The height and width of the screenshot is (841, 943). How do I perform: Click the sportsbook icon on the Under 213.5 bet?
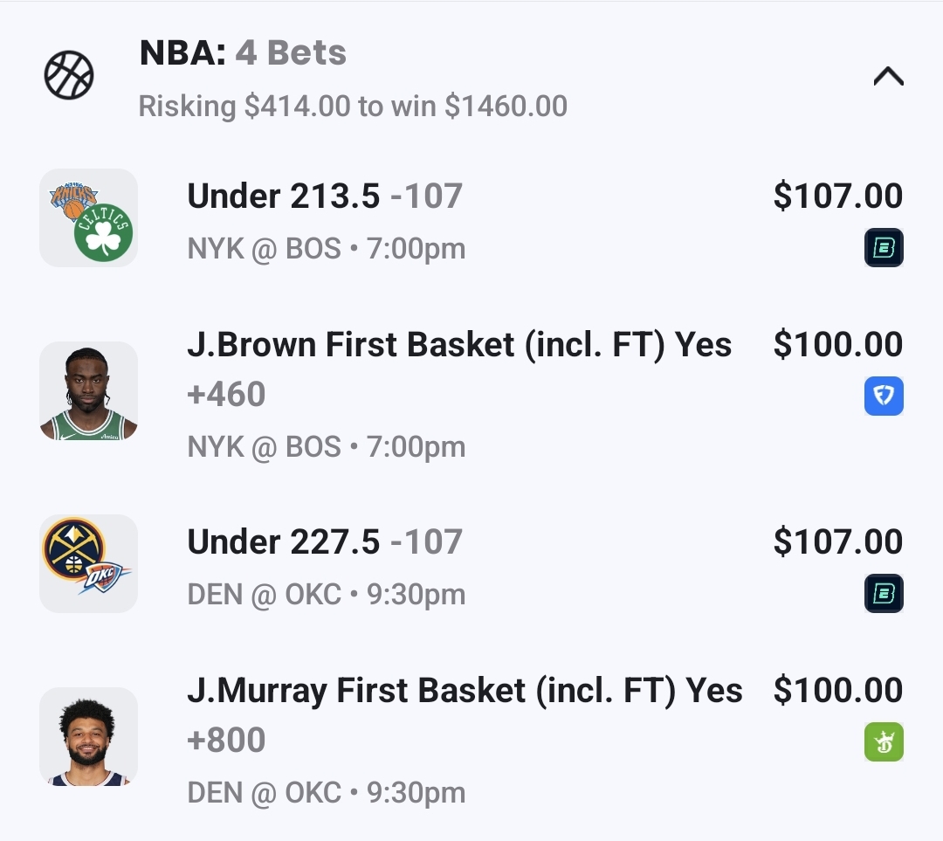884,247
